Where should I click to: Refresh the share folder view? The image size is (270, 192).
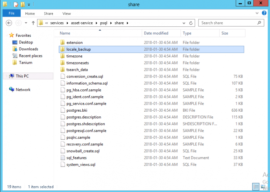(x=191, y=23)
